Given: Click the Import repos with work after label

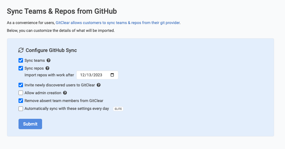Looking at the screenshot, I should click(49, 75).
